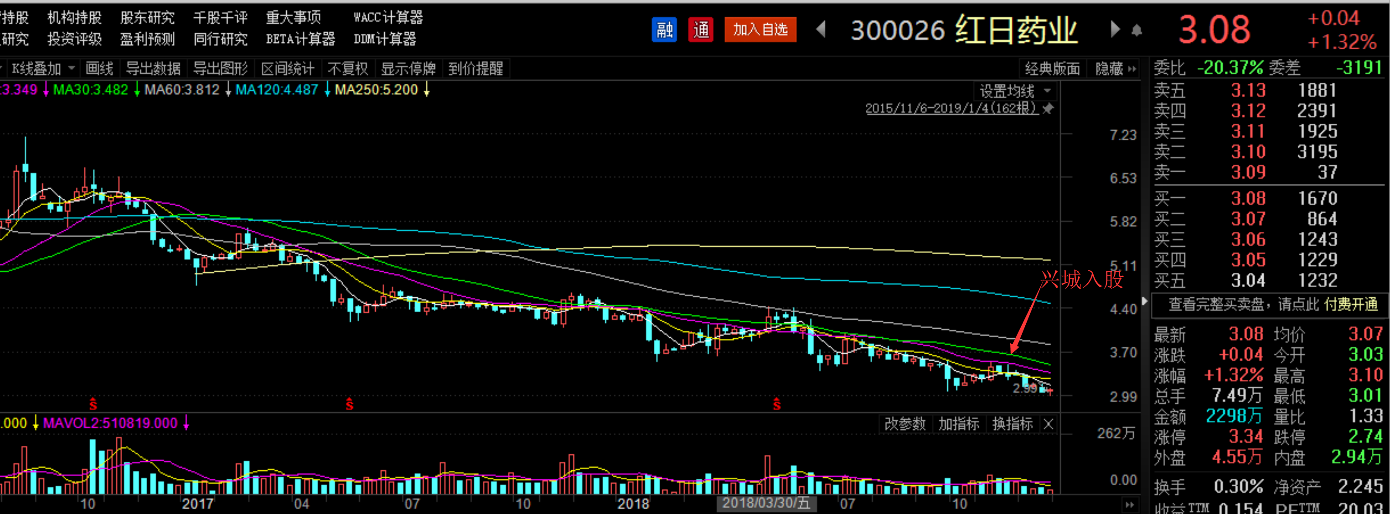
Task: Click the 2018/03/30/五 date marker on timeline
Action: (766, 504)
